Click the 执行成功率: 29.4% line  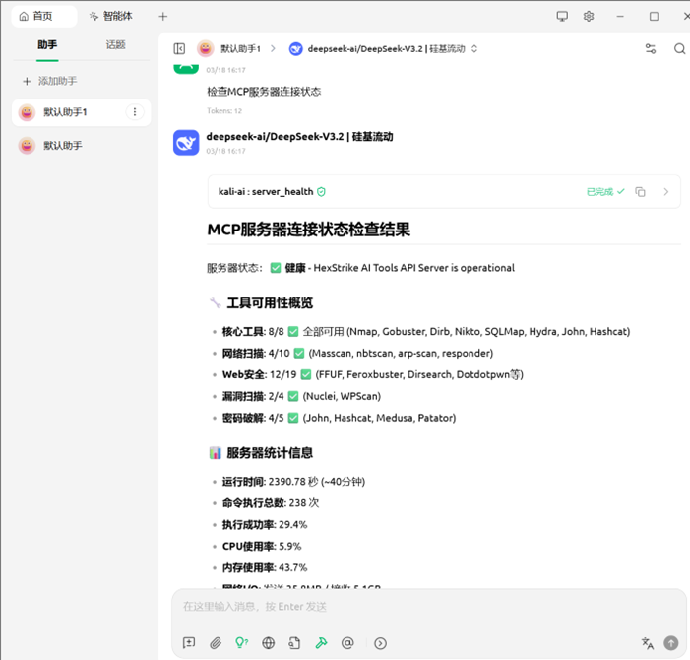[x=265, y=524]
